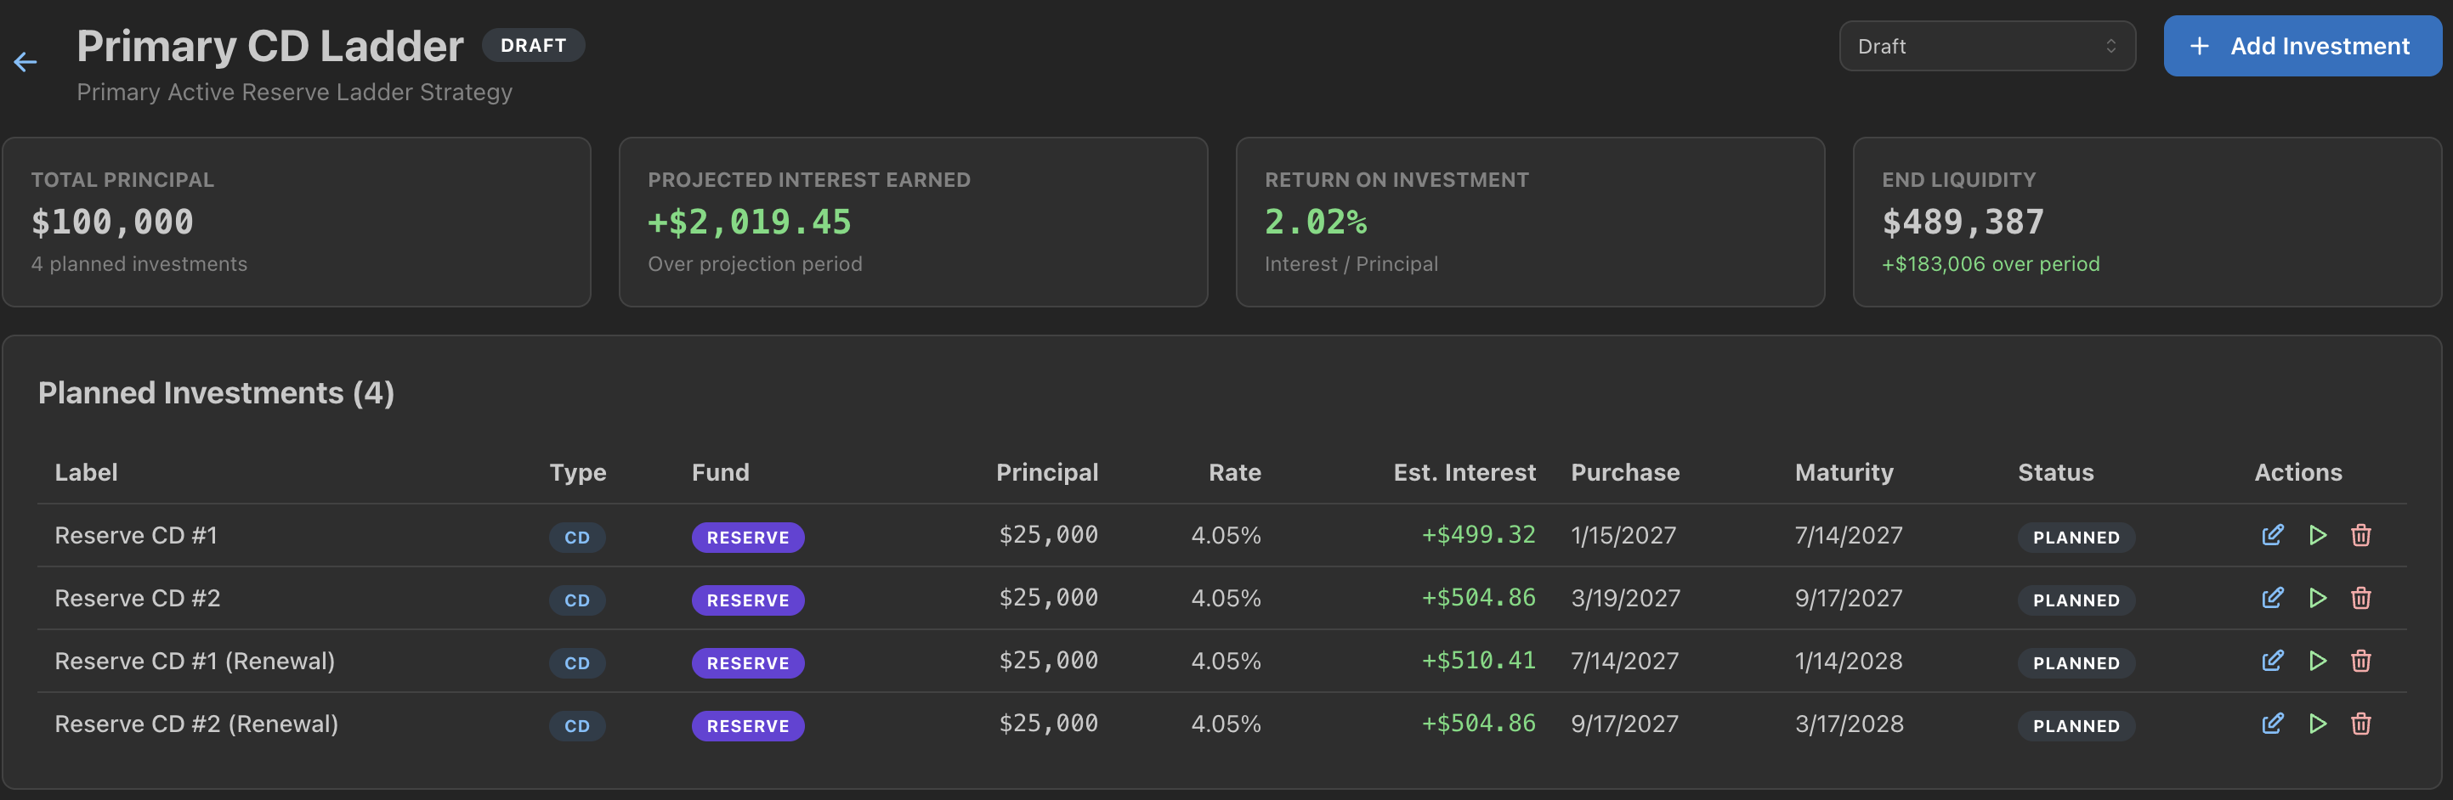Delete Reserve CD #1 (Renewal) entry
This screenshot has height=800, width=2453.
click(2360, 660)
